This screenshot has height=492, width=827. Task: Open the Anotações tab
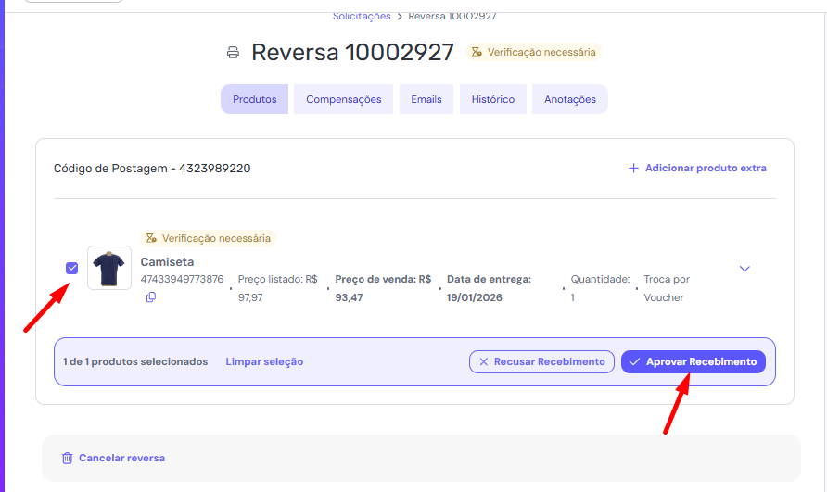[x=569, y=100]
